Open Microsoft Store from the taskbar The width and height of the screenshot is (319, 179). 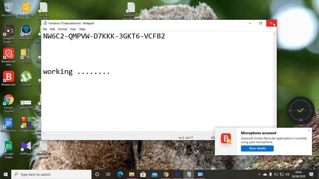[x=143, y=175]
